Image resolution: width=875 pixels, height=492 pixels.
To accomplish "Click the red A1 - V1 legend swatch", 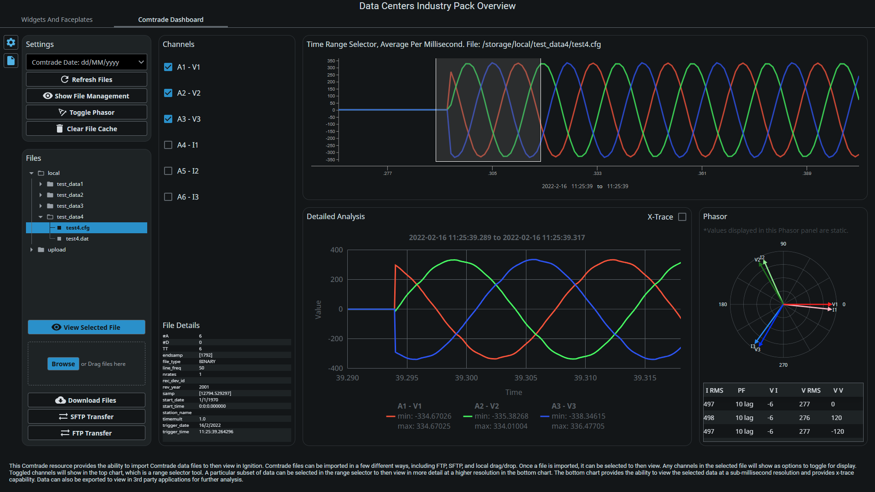I will pyautogui.click(x=390, y=416).
